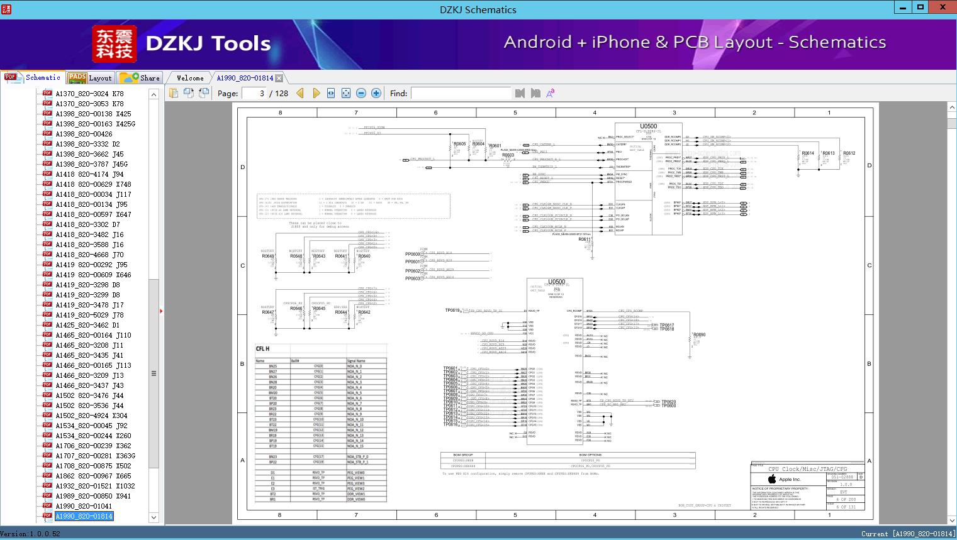Open the Share tab
Image resolution: width=957 pixels, height=540 pixels.
(140, 78)
